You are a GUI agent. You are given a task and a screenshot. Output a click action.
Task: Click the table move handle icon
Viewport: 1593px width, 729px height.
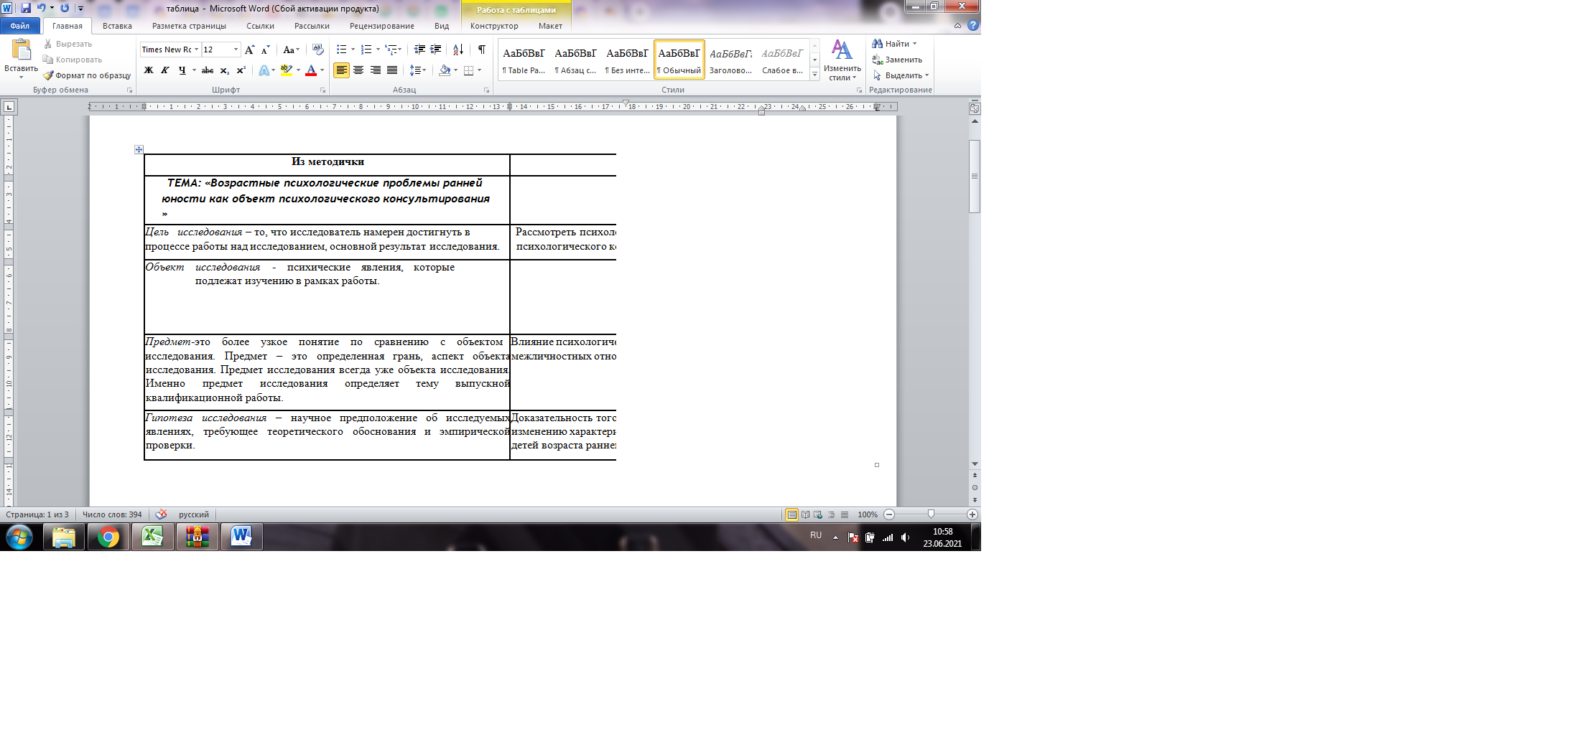[x=139, y=149]
